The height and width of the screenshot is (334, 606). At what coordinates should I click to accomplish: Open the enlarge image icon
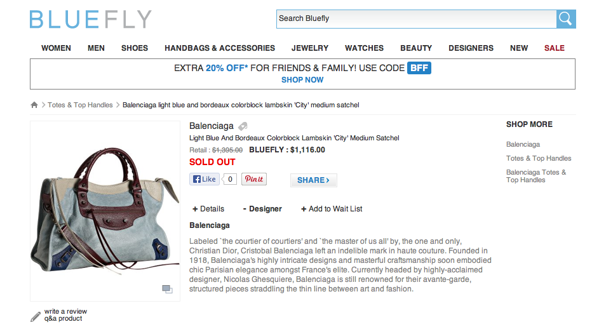[167, 289]
